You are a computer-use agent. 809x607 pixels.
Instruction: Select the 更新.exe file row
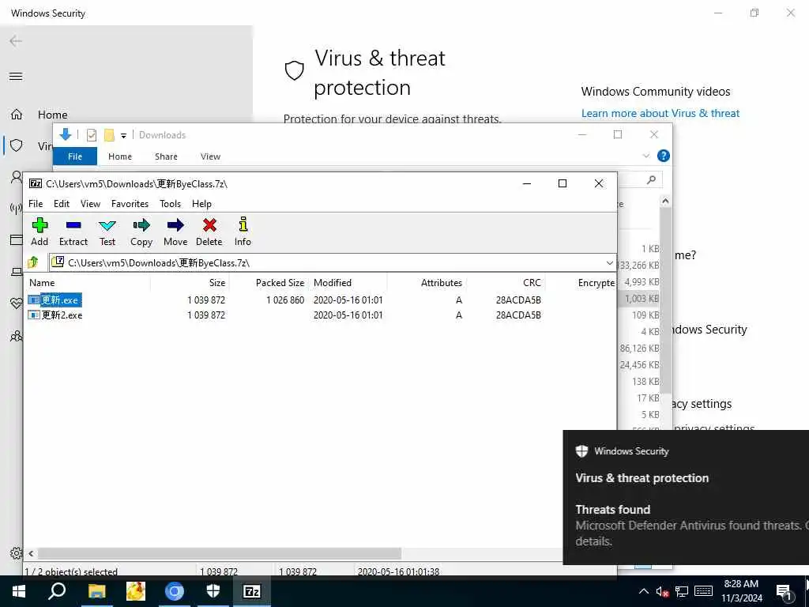click(320, 300)
